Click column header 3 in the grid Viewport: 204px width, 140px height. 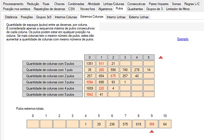(125, 57)
